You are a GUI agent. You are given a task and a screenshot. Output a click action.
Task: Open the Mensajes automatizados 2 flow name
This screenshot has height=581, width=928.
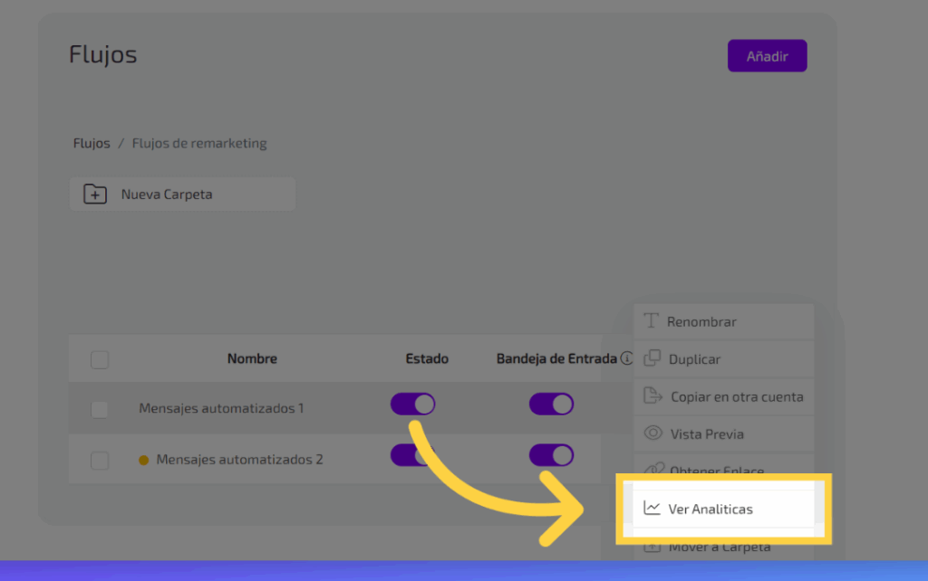(239, 460)
